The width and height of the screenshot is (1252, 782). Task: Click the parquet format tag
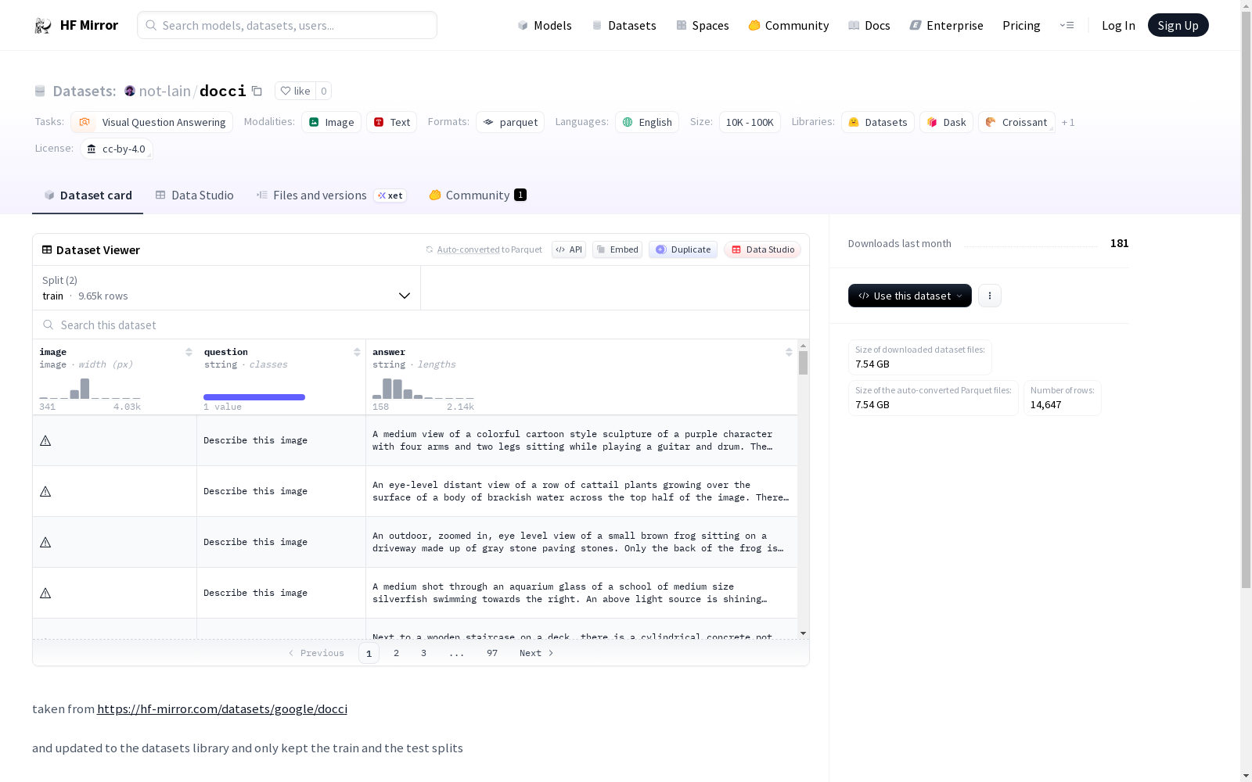510,122
